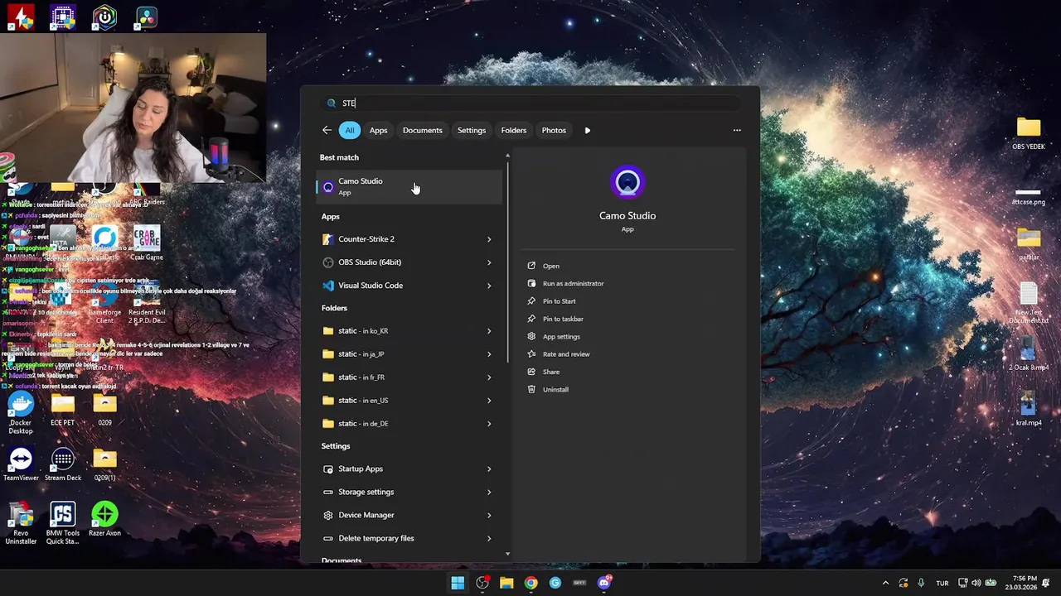Open the TeamViewer desktop shortcut
Image resolution: width=1061 pixels, height=596 pixels.
point(21,464)
